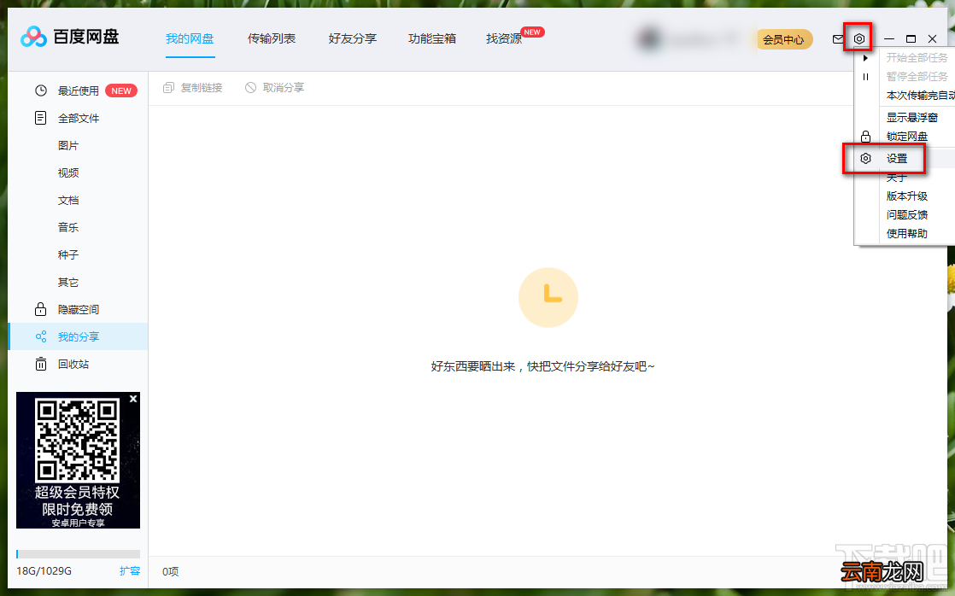Click the 扩容 link
The image size is (955, 596).
click(130, 571)
